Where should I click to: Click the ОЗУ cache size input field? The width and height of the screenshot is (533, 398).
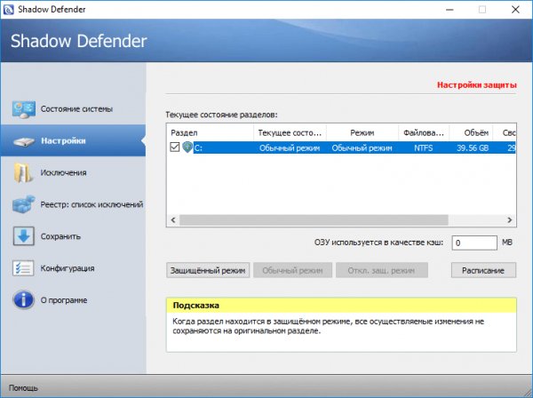point(474,243)
